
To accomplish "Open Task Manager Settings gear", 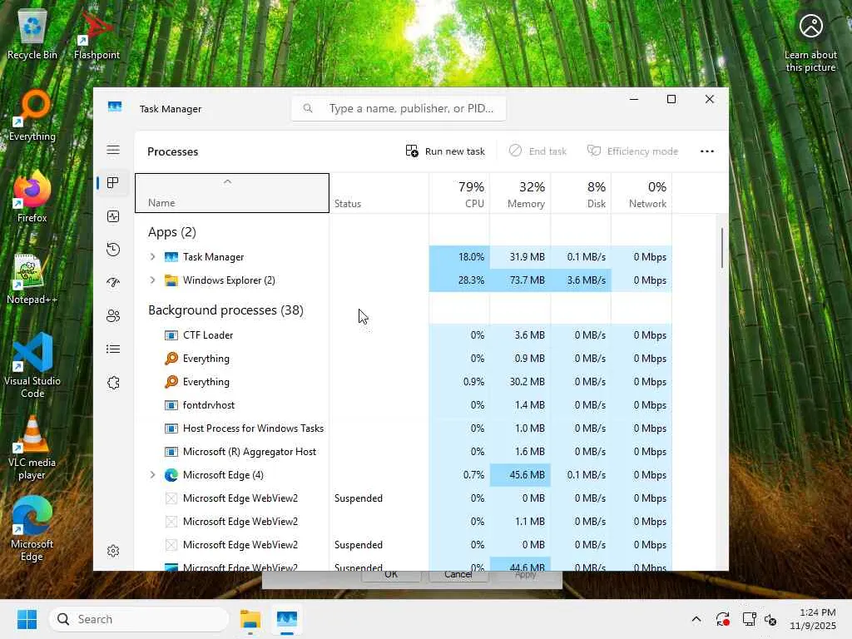I will [113, 551].
